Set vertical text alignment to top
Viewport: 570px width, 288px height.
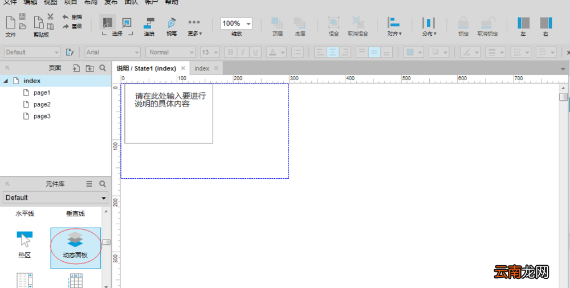[x=362, y=52]
